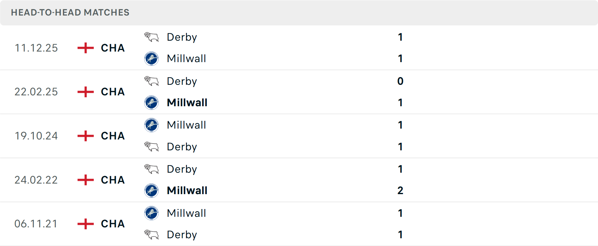Screen dimensions: 598x246
Task: Click the England flag beside CHA on 22.02.25
Action: click(85, 92)
